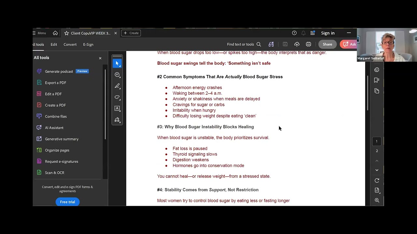This screenshot has width=417, height=234.
Task: Open the Ask AI Assistant button
Action: click(x=349, y=44)
